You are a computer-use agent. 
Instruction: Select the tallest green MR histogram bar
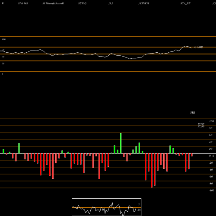[x=121, y=143]
